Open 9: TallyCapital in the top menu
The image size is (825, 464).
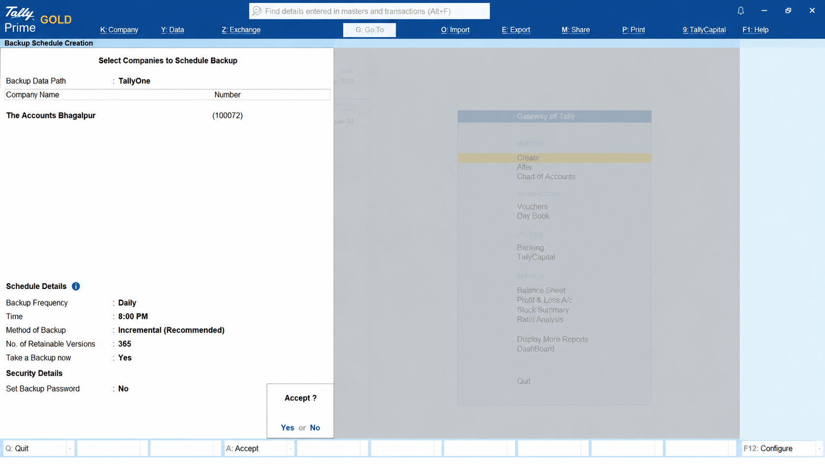point(704,30)
